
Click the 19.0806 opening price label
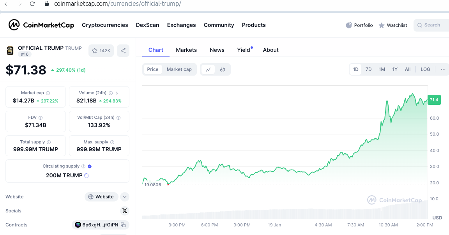click(x=153, y=185)
